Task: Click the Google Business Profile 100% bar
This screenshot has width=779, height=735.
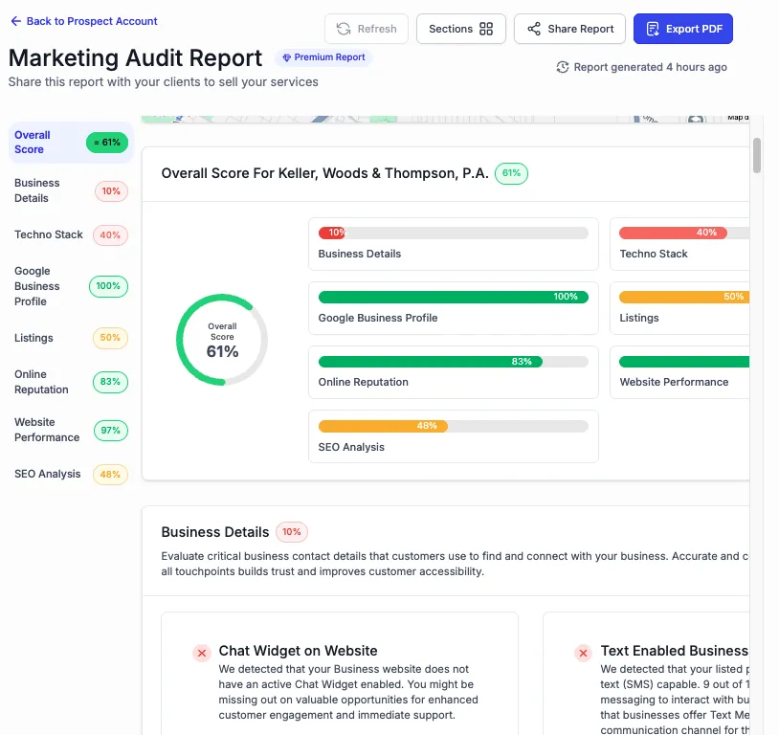Action: tap(453, 298)
